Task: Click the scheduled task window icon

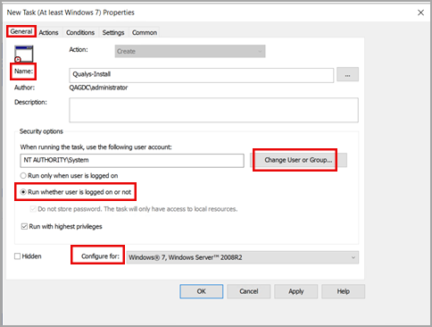Action: coord(24,54)
